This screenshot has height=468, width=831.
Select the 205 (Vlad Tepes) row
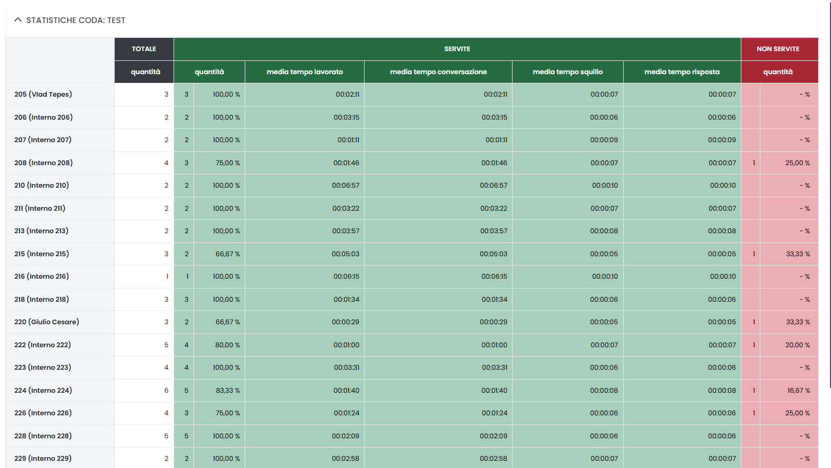tap(43, 95)
